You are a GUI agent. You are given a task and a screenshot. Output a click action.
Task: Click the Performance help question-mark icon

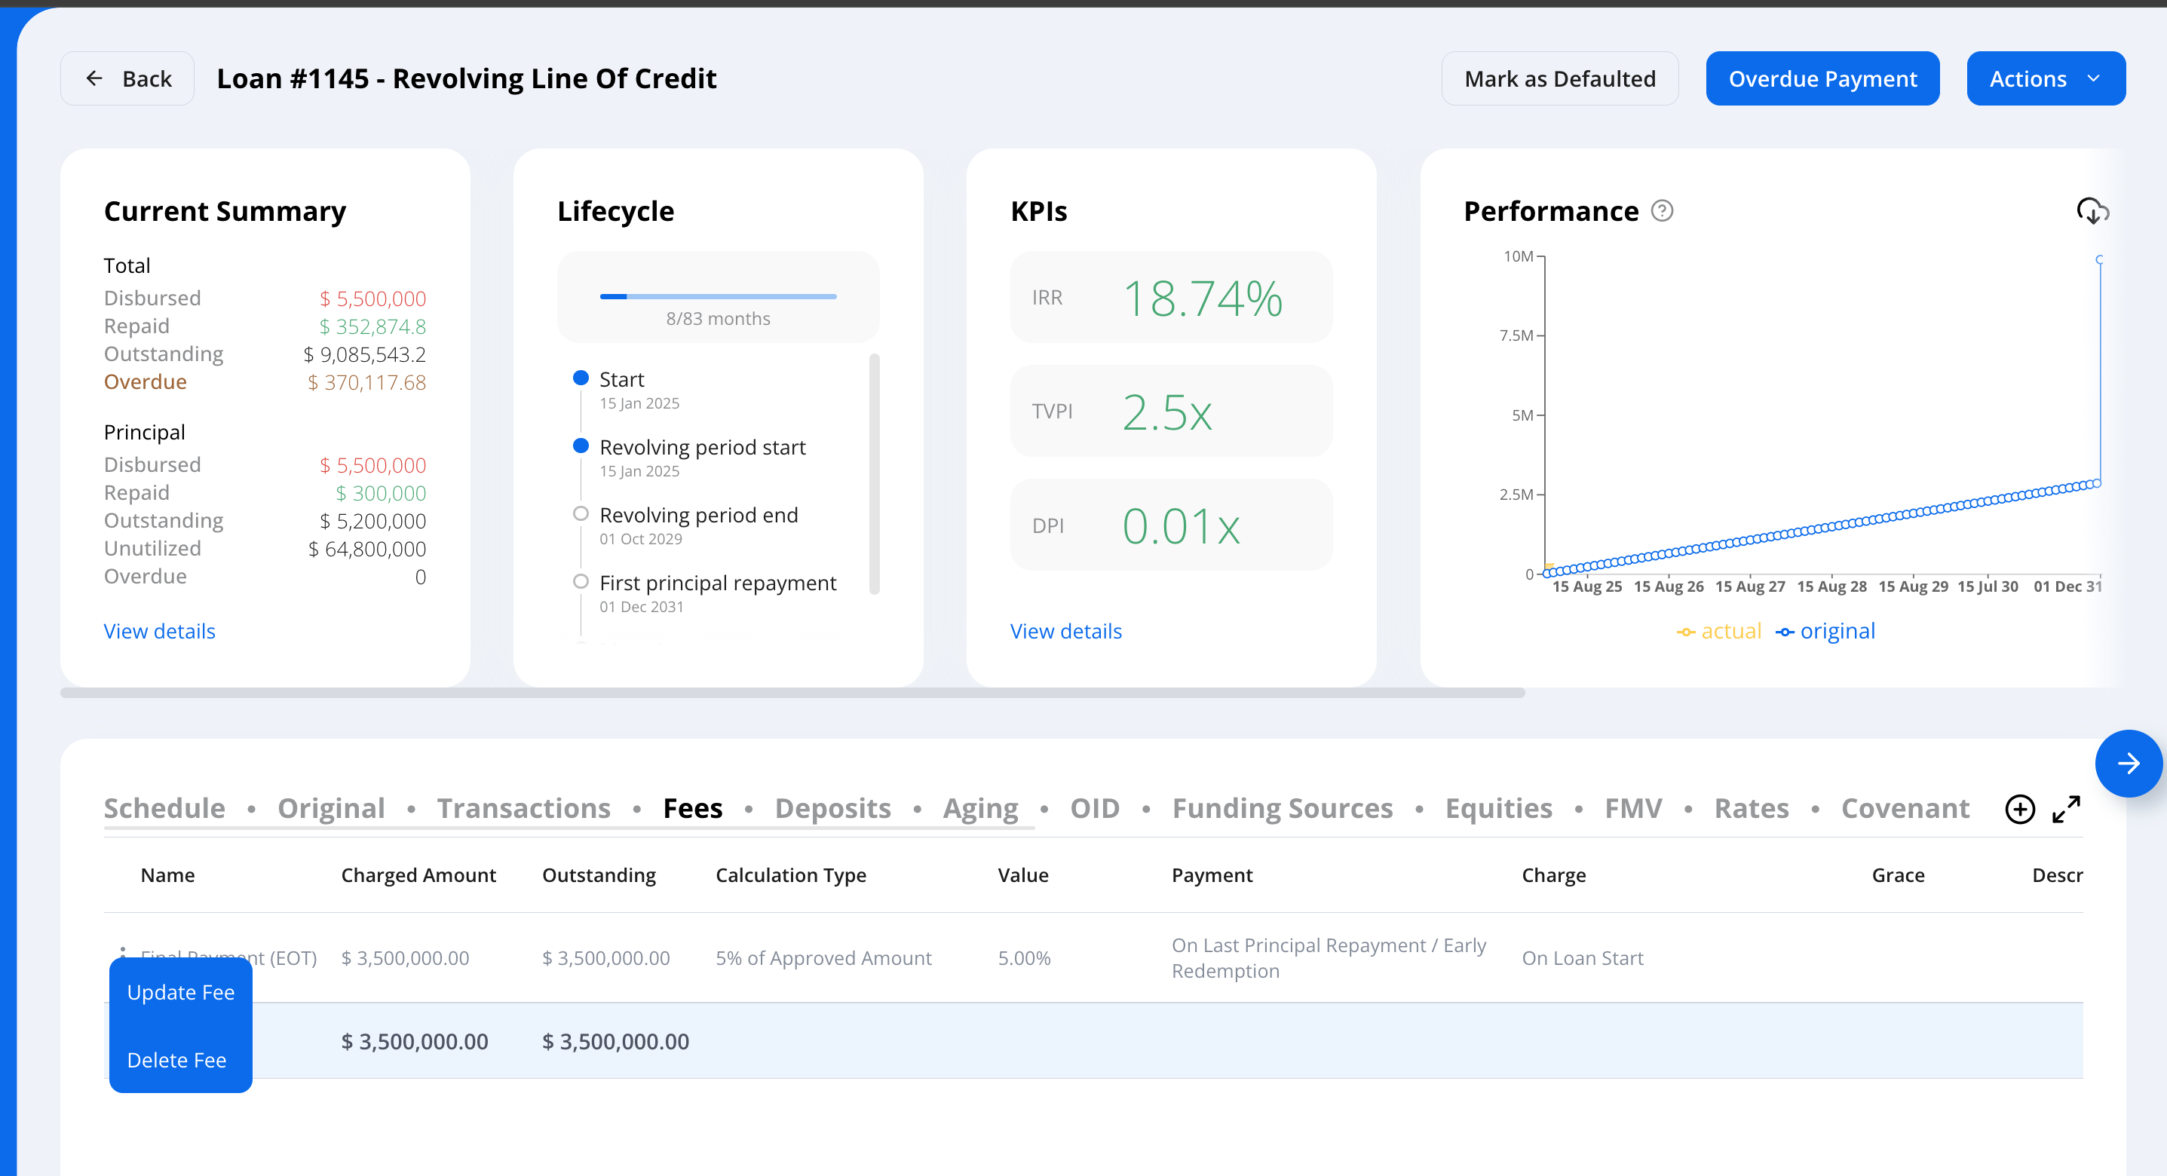[1661, 210]
